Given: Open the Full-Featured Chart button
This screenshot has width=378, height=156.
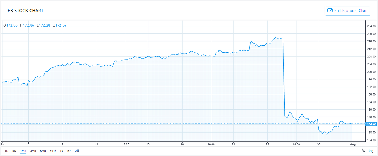Looking at the screenshot, I should 347,11.
